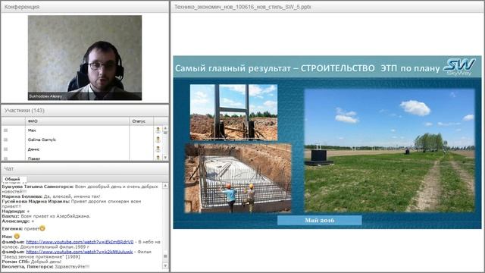Click Надежда's '+' chat message
485x273 pixels.
pos(16,211)
